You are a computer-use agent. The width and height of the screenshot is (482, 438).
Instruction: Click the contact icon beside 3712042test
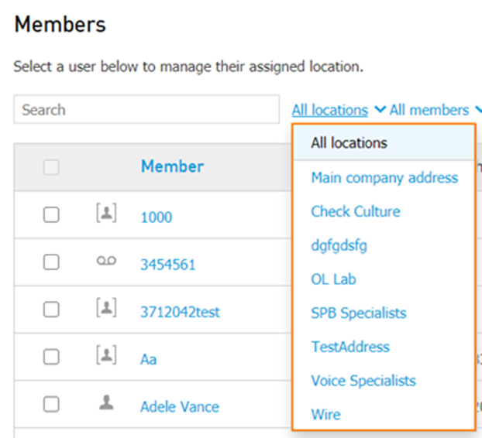click(106, 307)
